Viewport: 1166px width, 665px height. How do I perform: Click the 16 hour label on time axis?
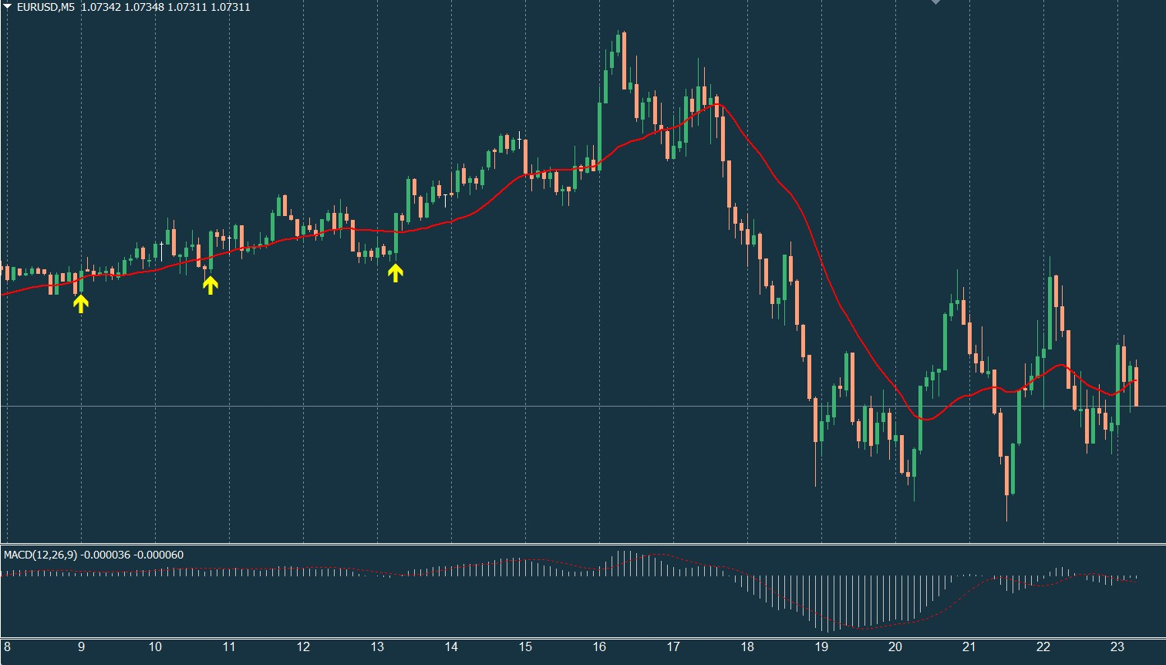[x=599, y=647]
